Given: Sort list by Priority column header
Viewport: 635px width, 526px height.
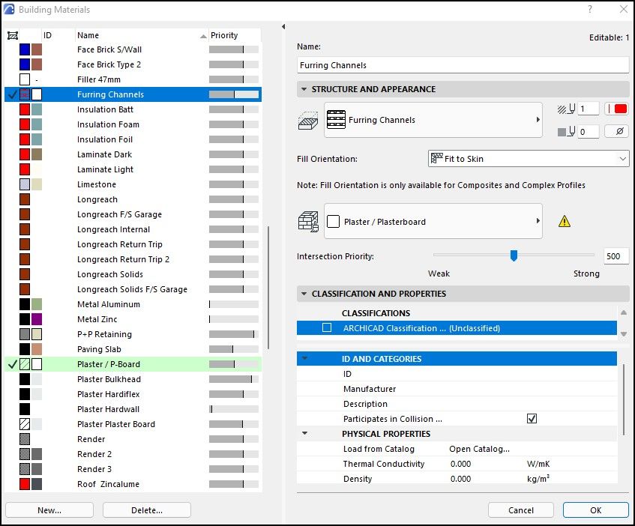Looking at the screenshot, I should (235, 36).
